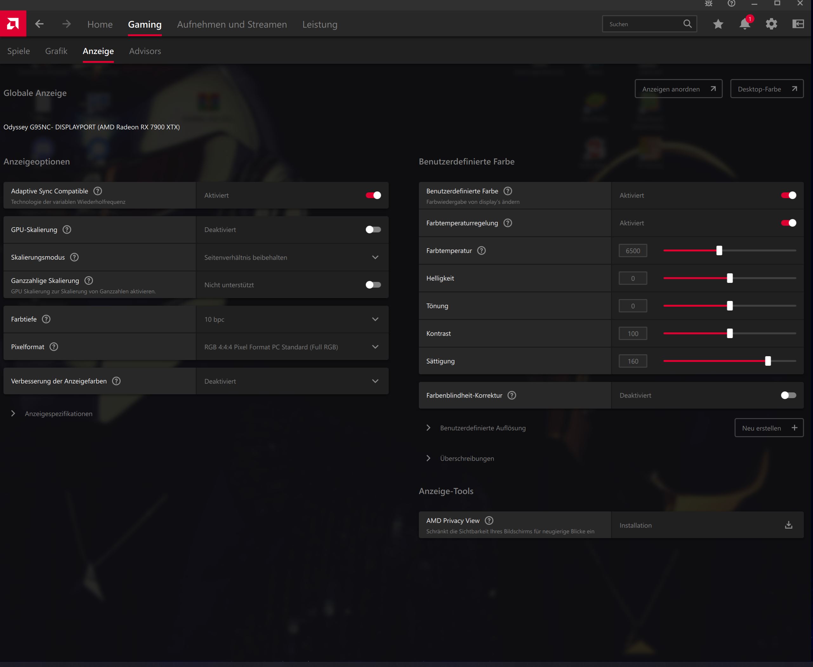This screenshot has width=813, height=667.
Task: Go back with the left arrow
Action: (39, 24)
